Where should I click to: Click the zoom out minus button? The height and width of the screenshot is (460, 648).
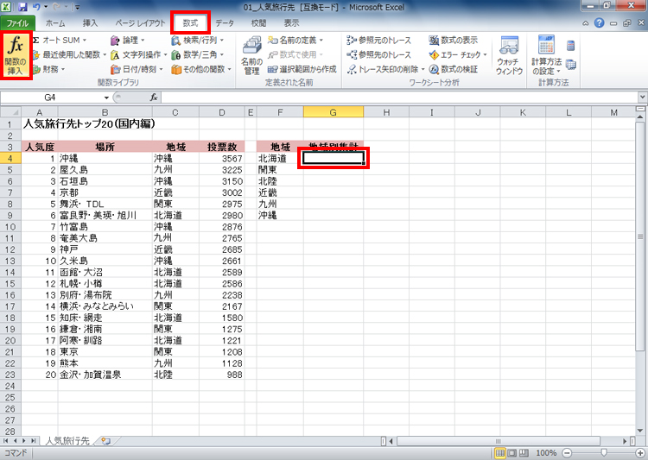567,453
